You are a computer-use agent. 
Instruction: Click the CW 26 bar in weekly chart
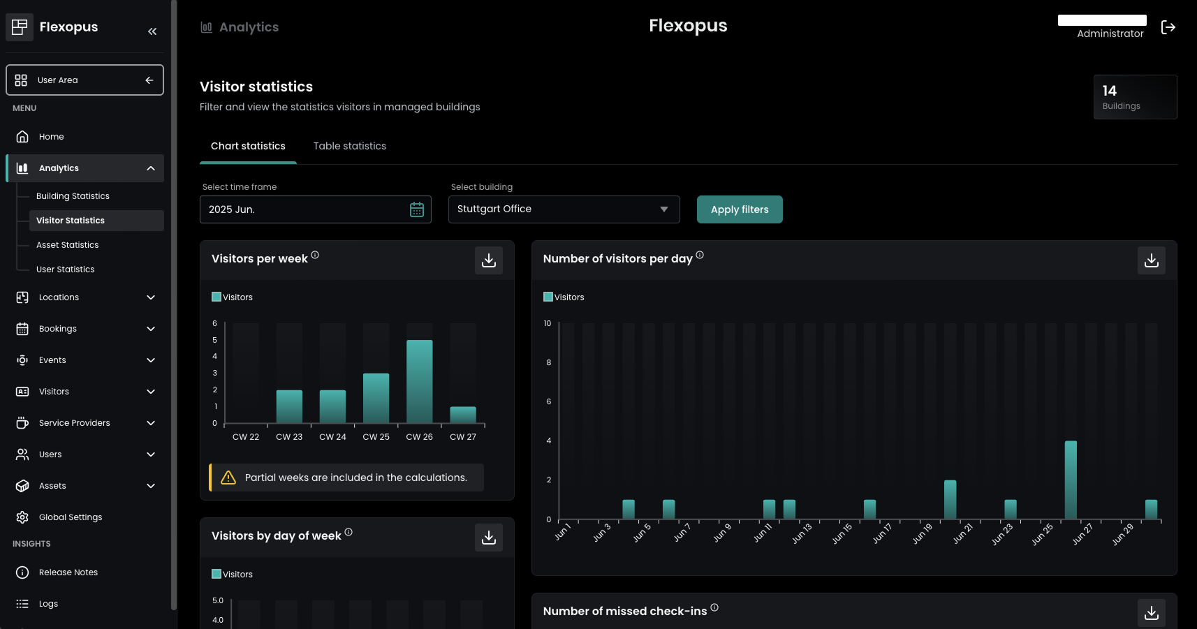coord(420,381)
